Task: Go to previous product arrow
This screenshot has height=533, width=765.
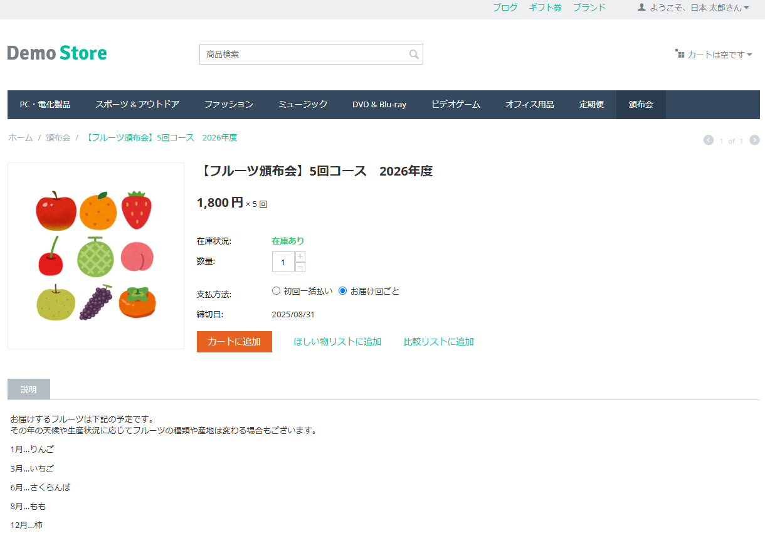Action: [x=709, y=140]
